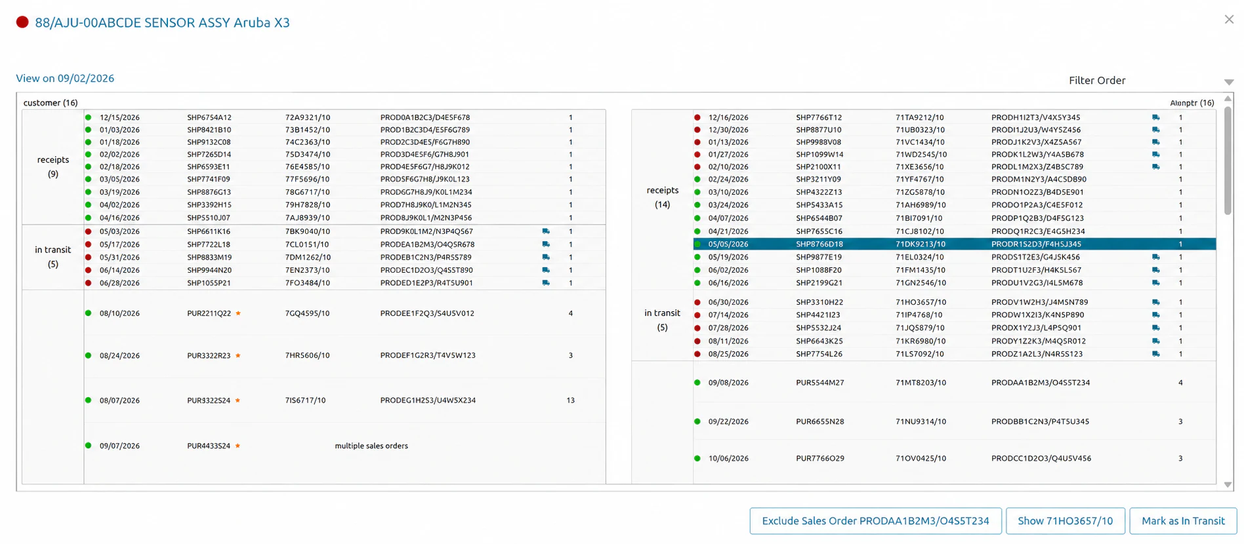Select row PUR6655N28 dated 09/22/2026
This screenshot has height=544, width=1244.
(x=954, y=421)
